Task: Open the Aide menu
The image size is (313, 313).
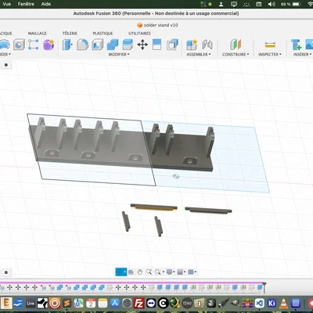Action: pos(46,4)
